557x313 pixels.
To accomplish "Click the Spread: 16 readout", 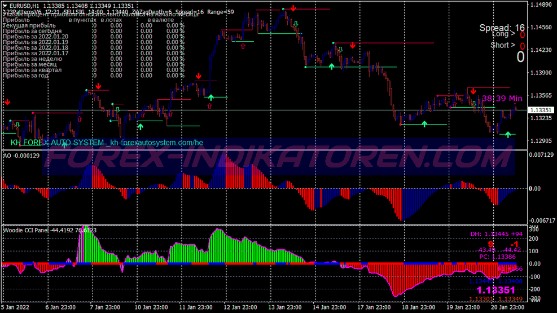I will point(502,28).
